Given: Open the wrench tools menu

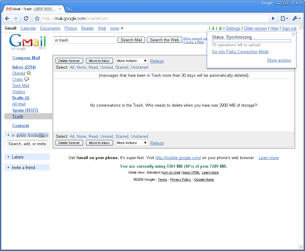Looking at the screenshot, I should tap(296, 19).
